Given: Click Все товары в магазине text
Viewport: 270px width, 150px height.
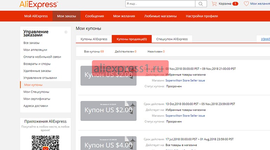Looking at the screenshot, I should pos(181,145).
